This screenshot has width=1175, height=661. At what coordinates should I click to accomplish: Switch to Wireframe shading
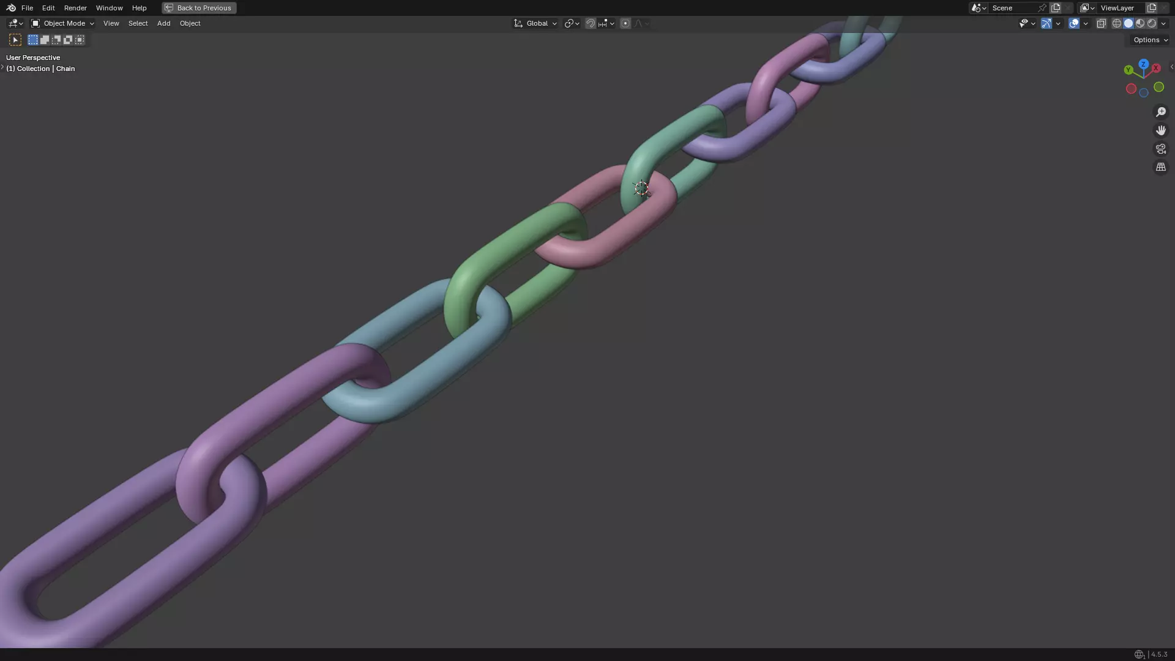(1117, 23)
